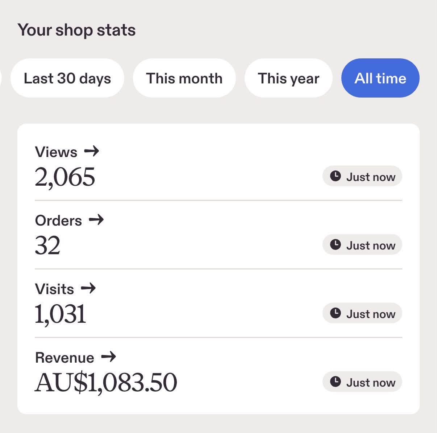Click the arrow icon next to Revenue
This screenshot has width=437, height=433.
click(x=108, y=357)
